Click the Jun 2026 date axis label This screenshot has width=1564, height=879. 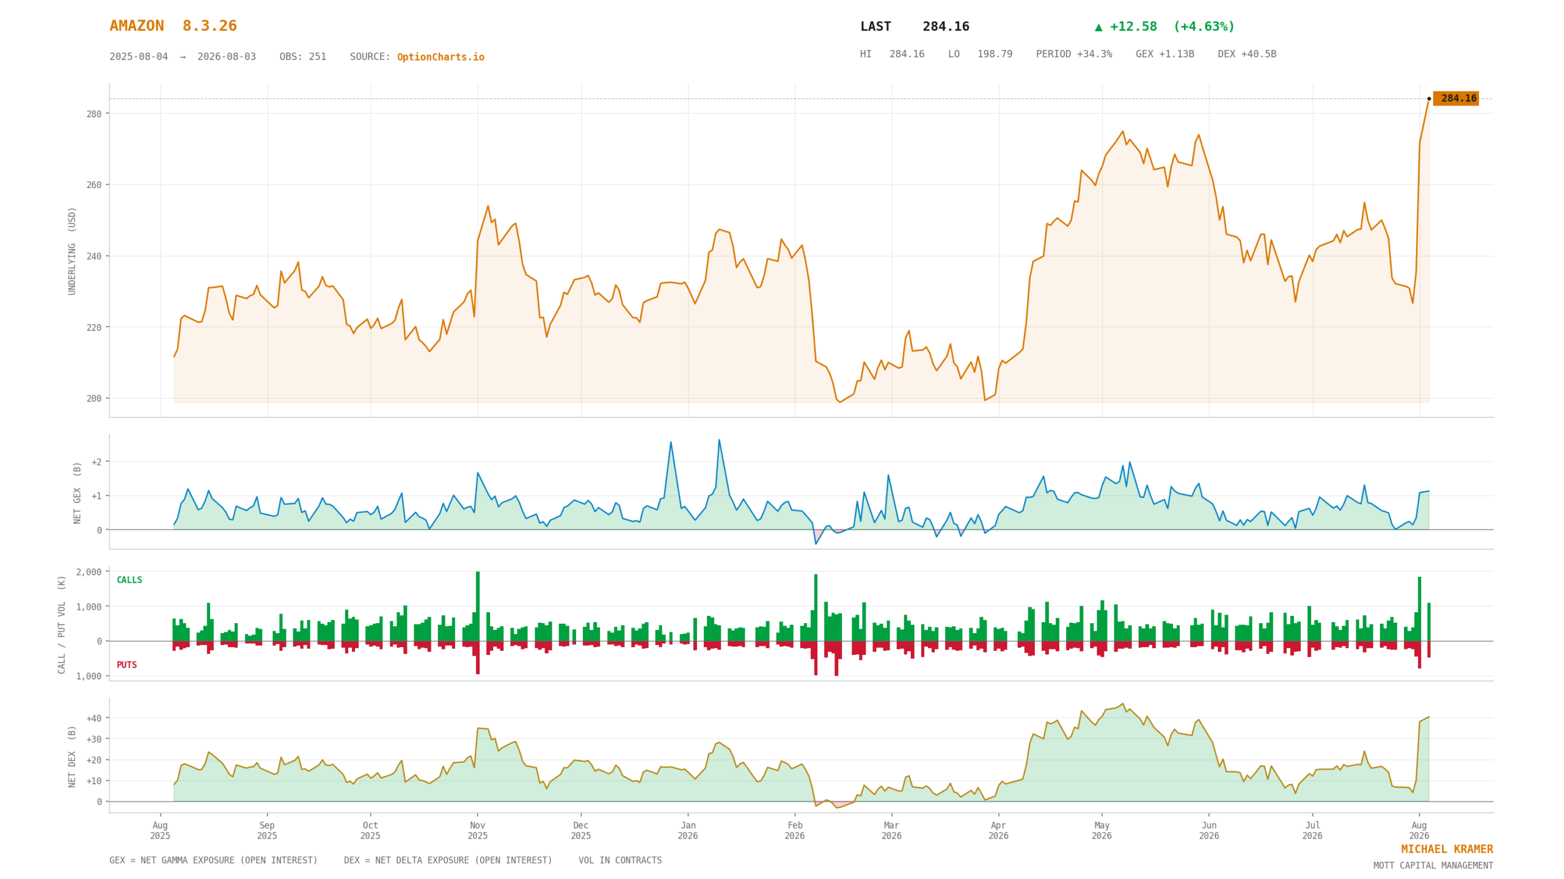click(x=1209, y=831)
